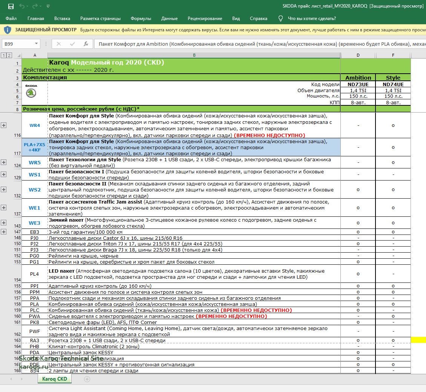Image resolution: width=426 pixels, height=392 pixels.
Task: Open the Файл menu
Action: pyautogui.click(x=11, y=19)
